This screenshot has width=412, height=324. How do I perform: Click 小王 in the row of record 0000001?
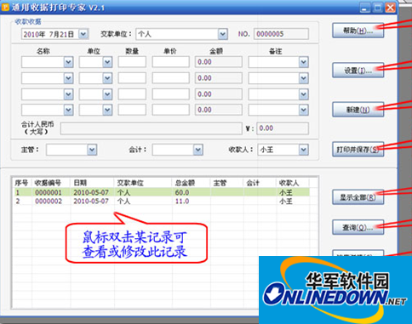coord(286,193)
